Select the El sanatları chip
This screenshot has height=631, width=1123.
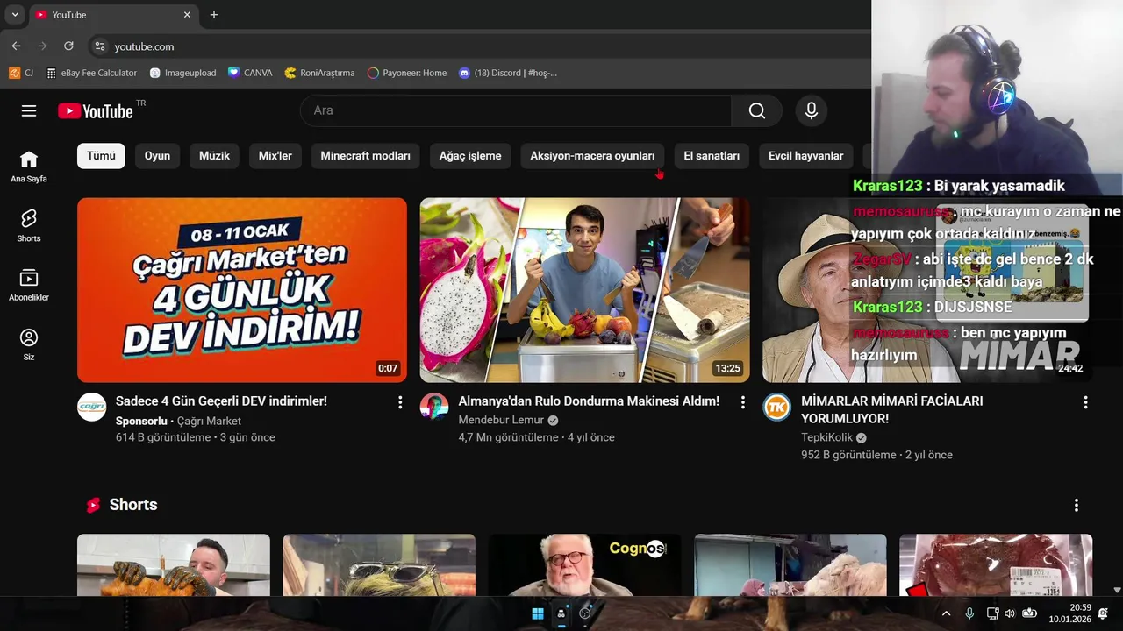click(x=712, y=156)
